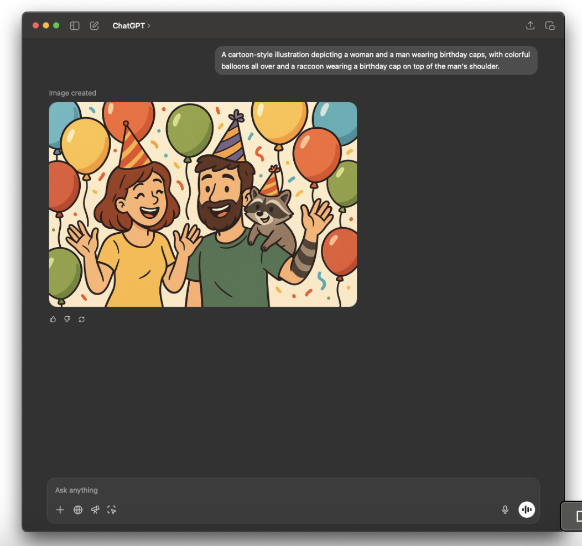This screenshot has width=582, height=546.
Task: Open the plus attachment menu
Action: 60,510
